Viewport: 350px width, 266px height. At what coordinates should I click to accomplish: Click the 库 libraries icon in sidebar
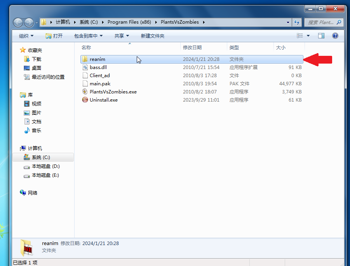coord(23,95)
